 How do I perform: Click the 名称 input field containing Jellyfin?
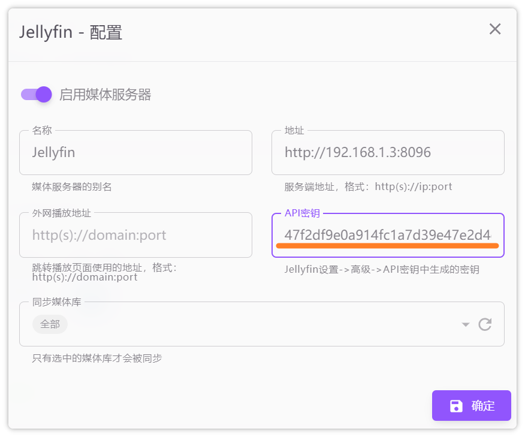pos(135,152)
